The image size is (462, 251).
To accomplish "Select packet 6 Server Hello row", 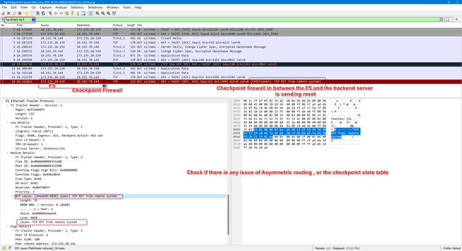I will pyautogui.click(x=231, y=47).
